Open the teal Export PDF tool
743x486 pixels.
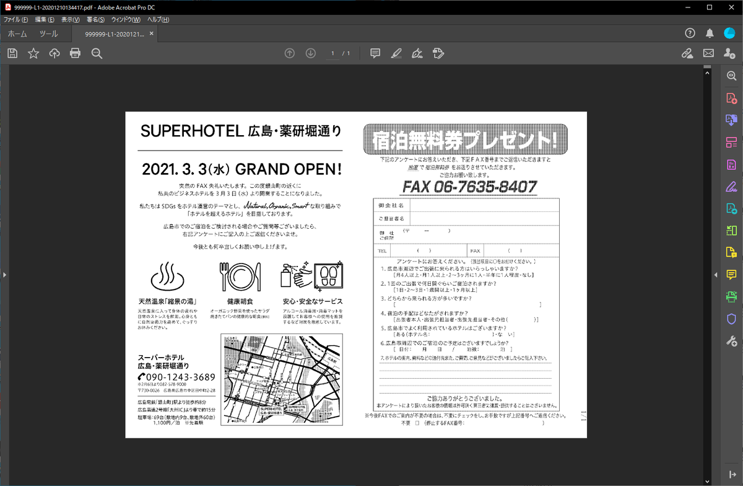point(731,208)
